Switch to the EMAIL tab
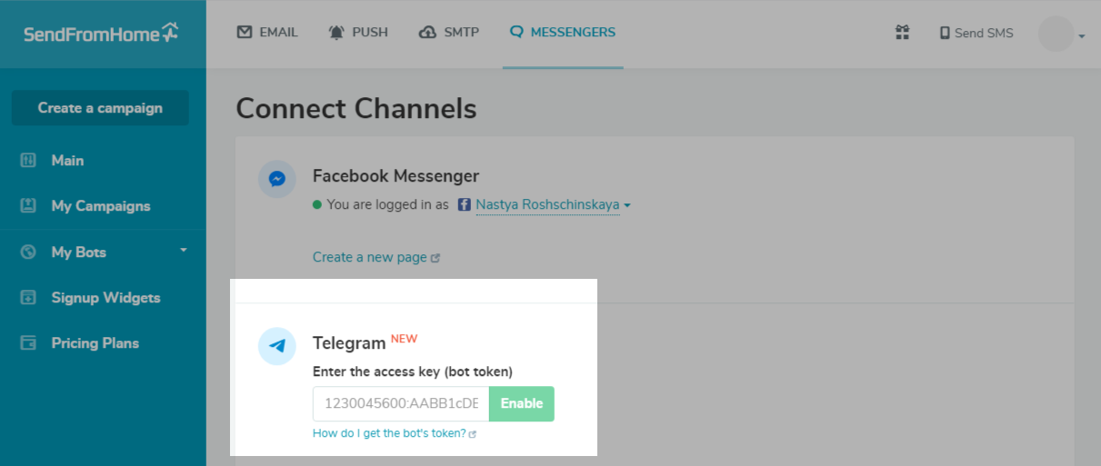 click(267, 33)
